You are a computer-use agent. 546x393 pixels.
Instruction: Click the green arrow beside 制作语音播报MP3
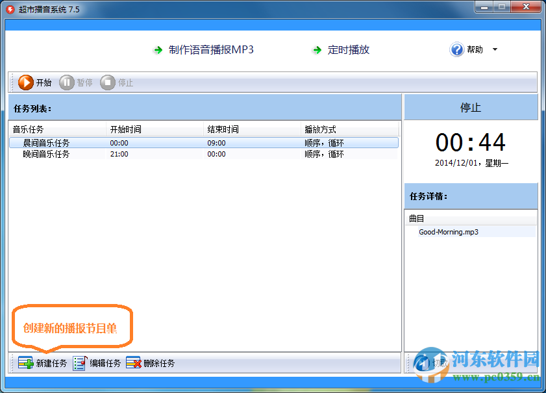(158, 50)
